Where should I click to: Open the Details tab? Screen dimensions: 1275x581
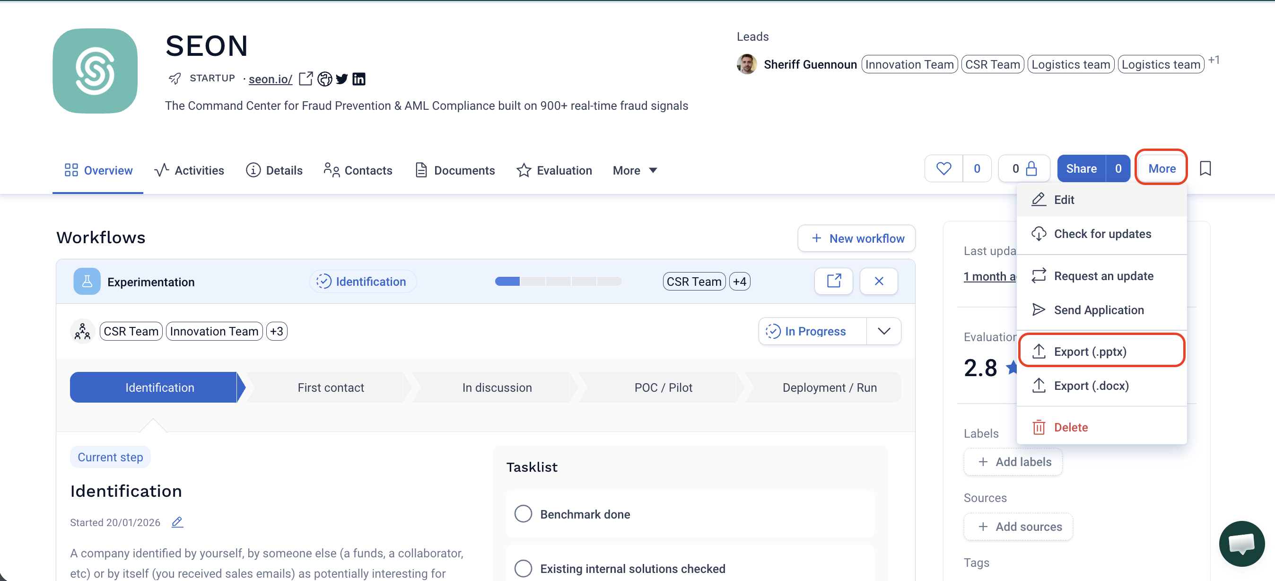[x=274, y=170]
